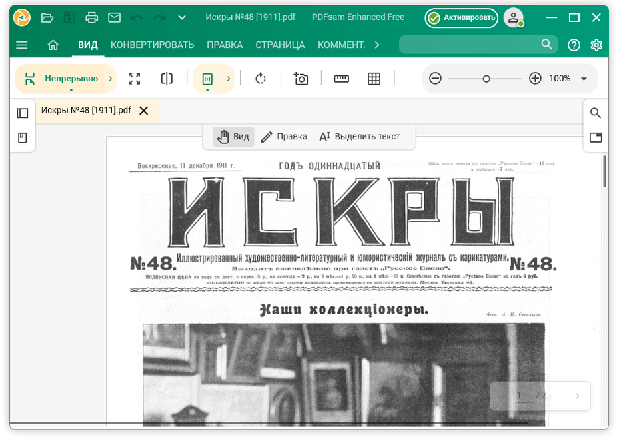Viewport: 629px width, 443px height.
Task: Enter full screen mode icon
Action: click(135, 79)
